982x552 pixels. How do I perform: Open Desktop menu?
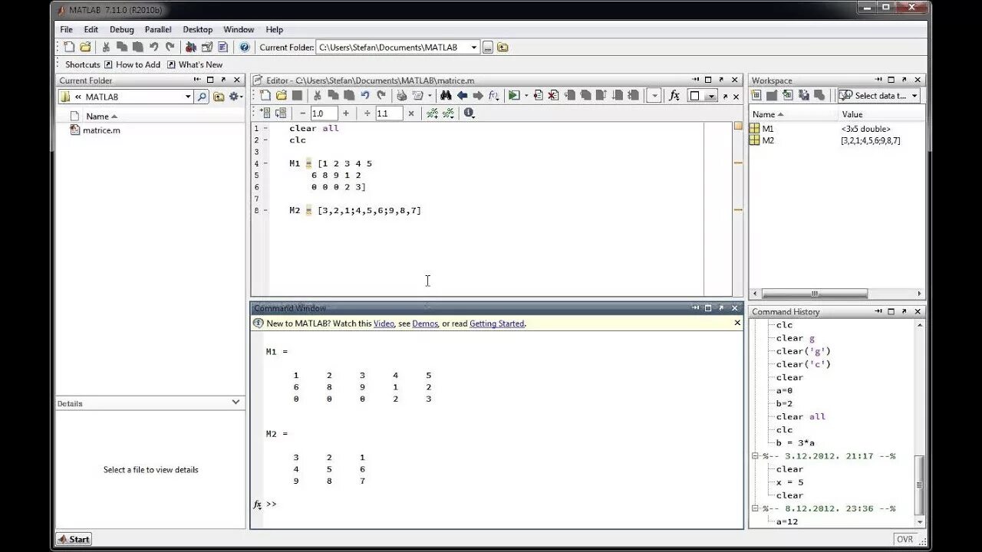coord(197,29)
